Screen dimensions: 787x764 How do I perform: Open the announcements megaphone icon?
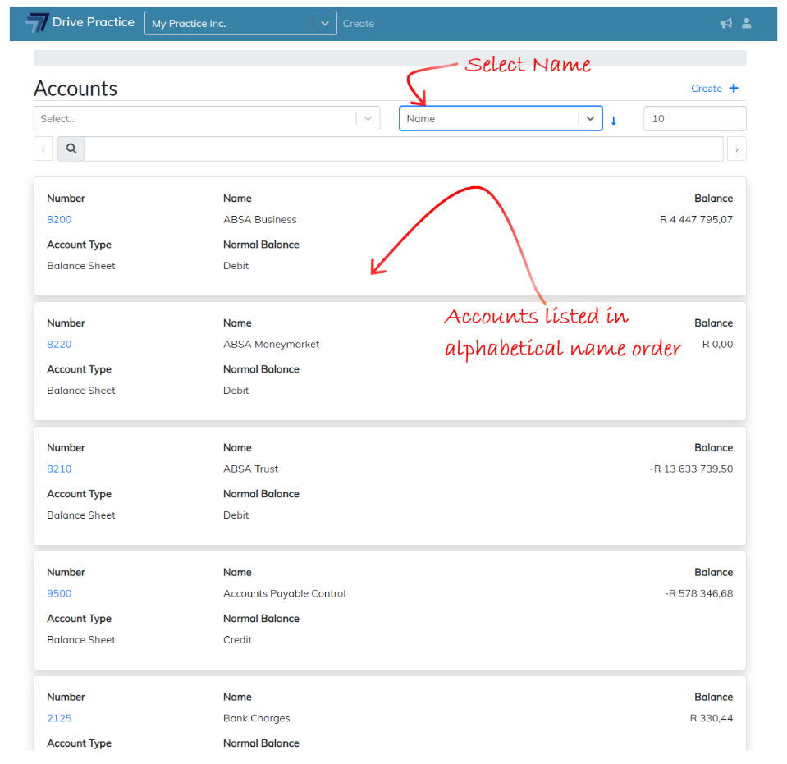tap(725, 24)
